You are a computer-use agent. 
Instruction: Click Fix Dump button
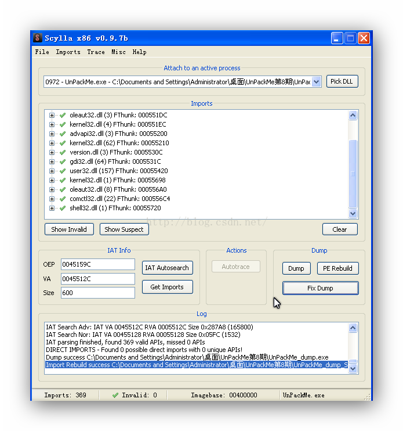click(321, 288)
